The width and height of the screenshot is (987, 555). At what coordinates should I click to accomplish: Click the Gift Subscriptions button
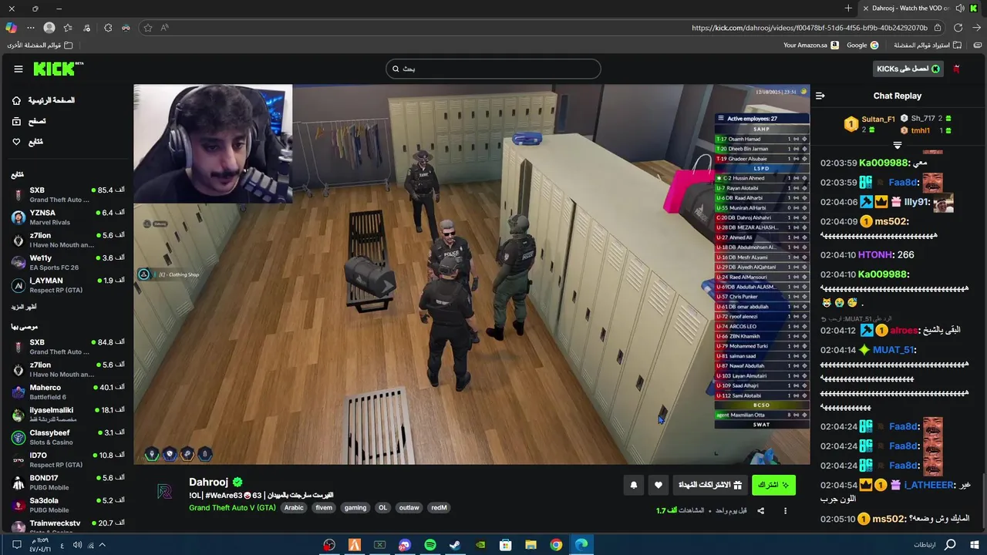(709, 485)
